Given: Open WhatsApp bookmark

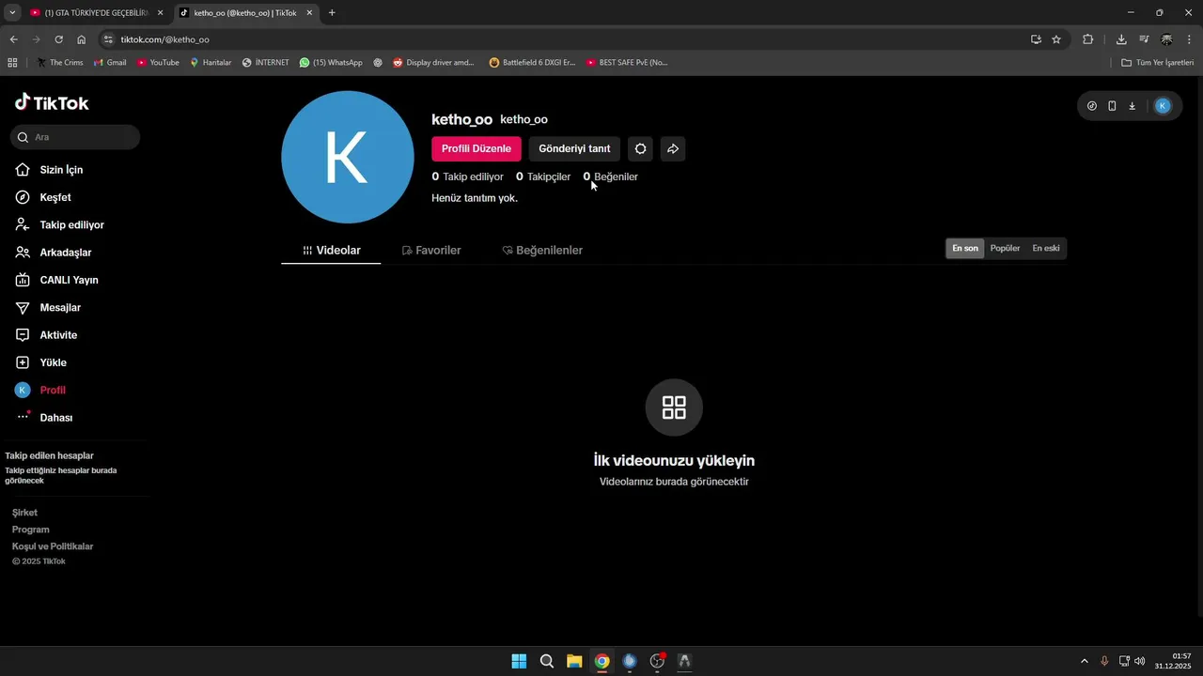Looking at the screenshot, I should click(331, 63).
